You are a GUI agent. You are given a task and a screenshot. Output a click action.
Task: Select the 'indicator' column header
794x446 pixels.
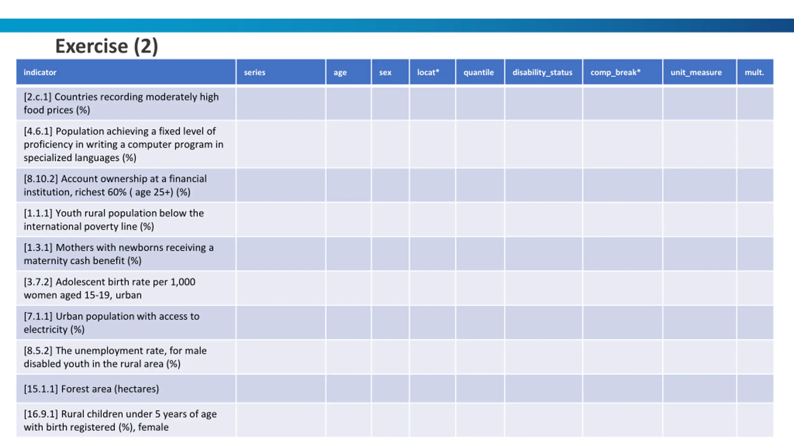pos(126,72)
